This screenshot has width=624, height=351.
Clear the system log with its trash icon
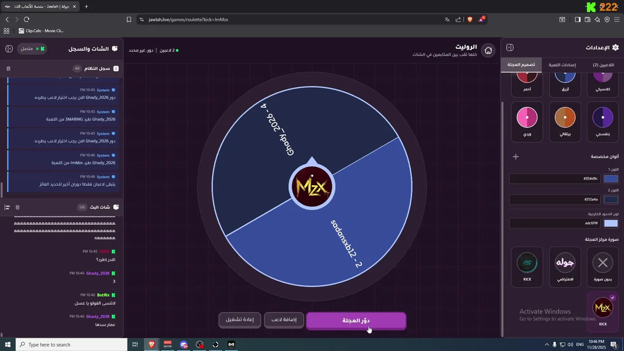(8, 69)
